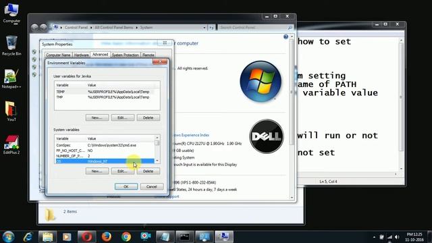Screen dimensions: 432x243
Task: Select the OS Windows_NT system variable row
Action: click(x=105, y=161)
